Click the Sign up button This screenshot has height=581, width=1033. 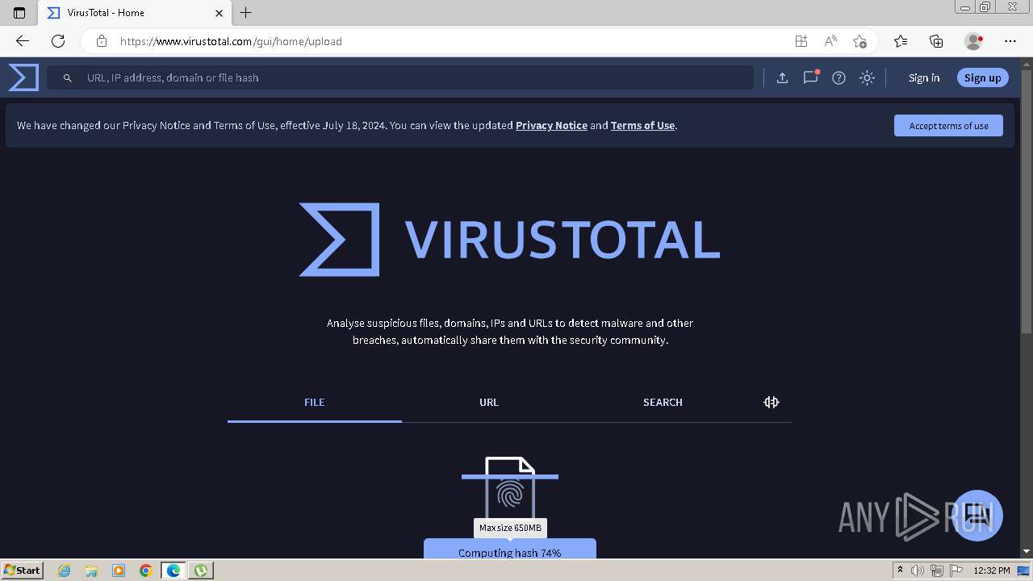982,77
